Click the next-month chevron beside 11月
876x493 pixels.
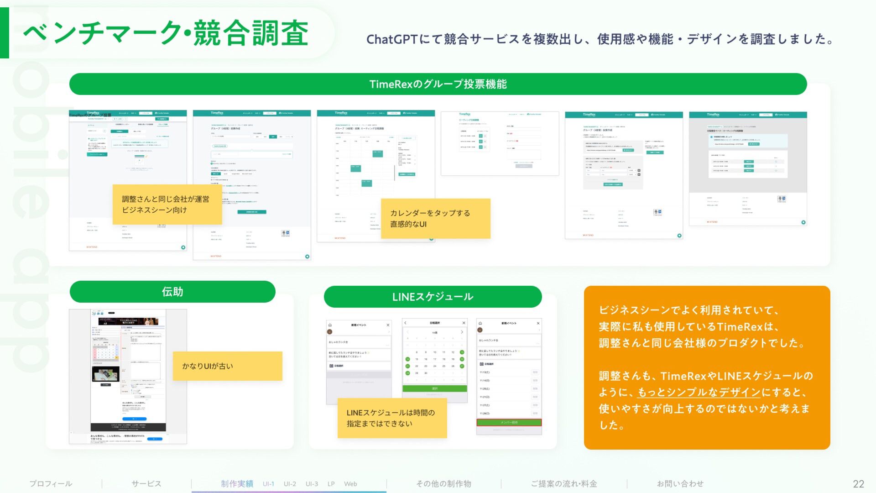coord(462,332)
